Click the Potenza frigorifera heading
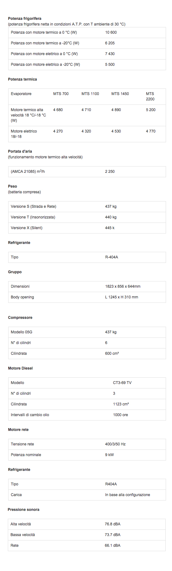Image resolution: width=172 pixels, height=571 pixels. click(x=25, y=19)
